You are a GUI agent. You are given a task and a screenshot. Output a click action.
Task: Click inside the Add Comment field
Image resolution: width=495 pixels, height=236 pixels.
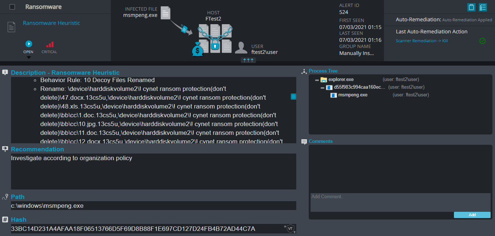pyautogui.click(x=400, y=202)
